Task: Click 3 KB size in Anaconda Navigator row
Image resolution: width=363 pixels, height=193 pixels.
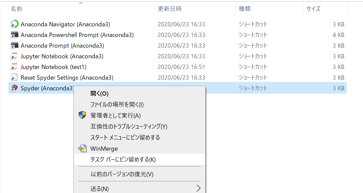Action: coord(338,24)
